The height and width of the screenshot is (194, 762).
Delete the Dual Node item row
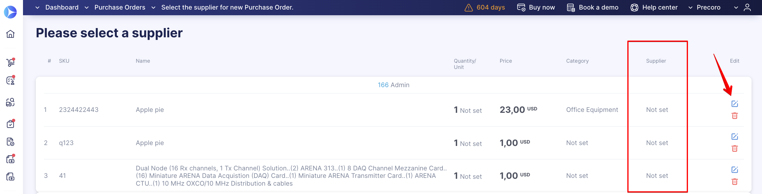tap(735, 181)
